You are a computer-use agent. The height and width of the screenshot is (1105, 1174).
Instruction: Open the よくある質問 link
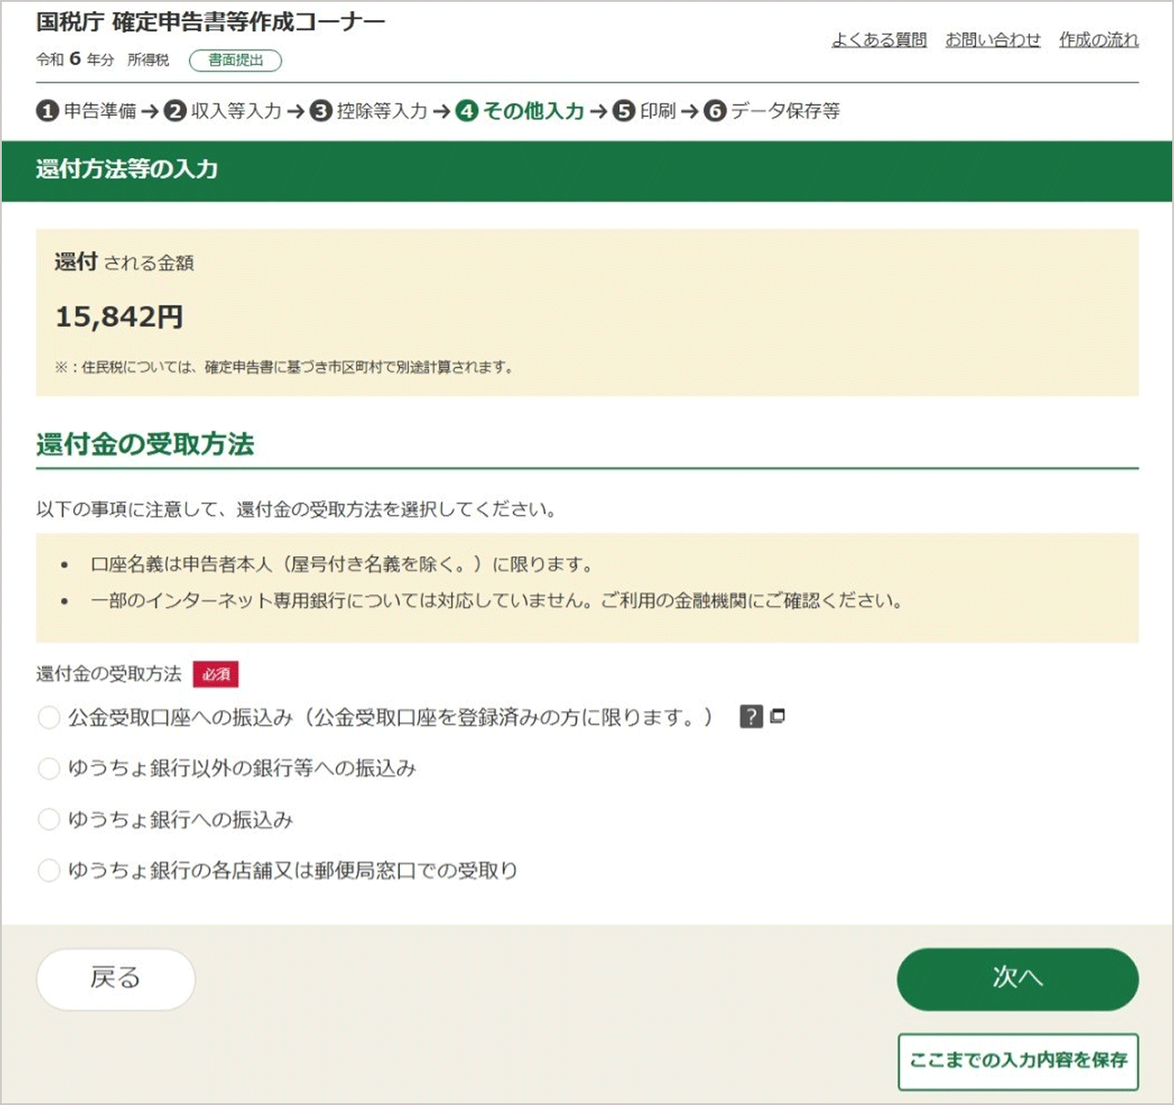tap(879, 40)
